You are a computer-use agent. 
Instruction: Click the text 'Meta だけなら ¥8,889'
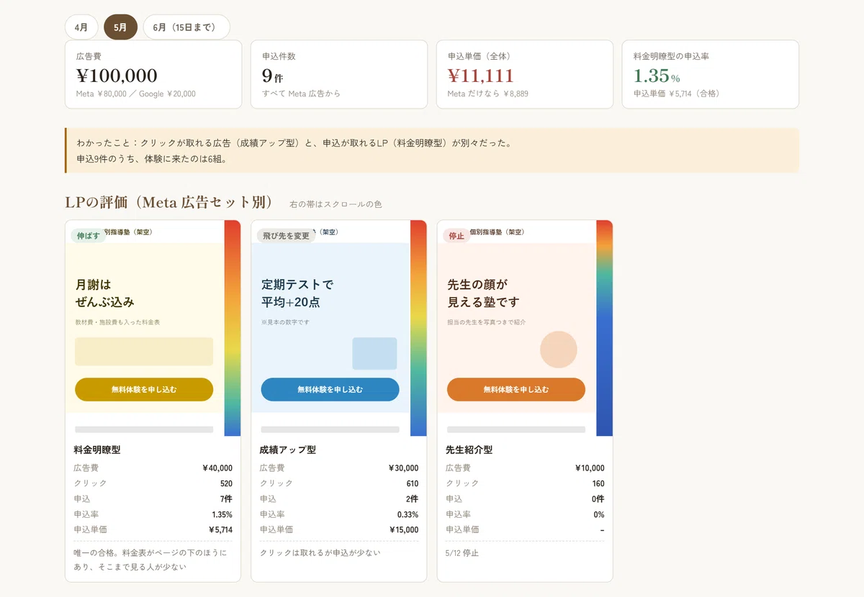point(488,94)
